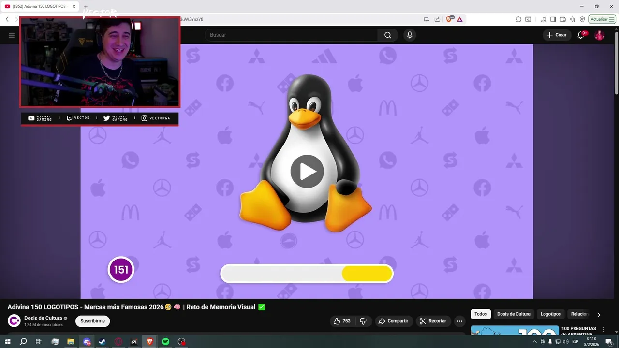
Task: Open Windows notification center
Action: [x=609, y=342]
